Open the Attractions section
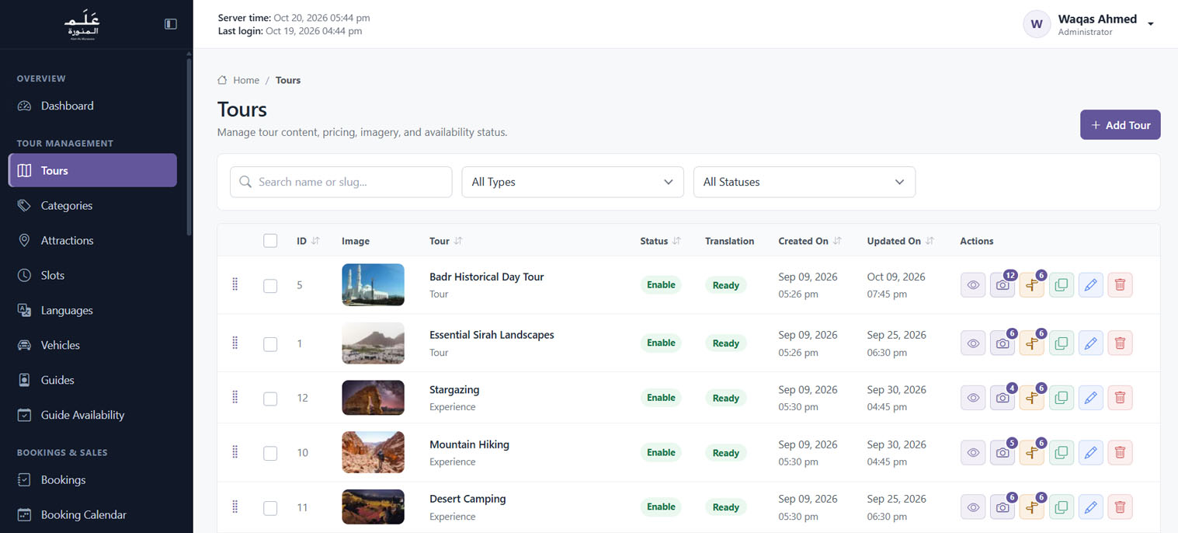 [92, 241]
